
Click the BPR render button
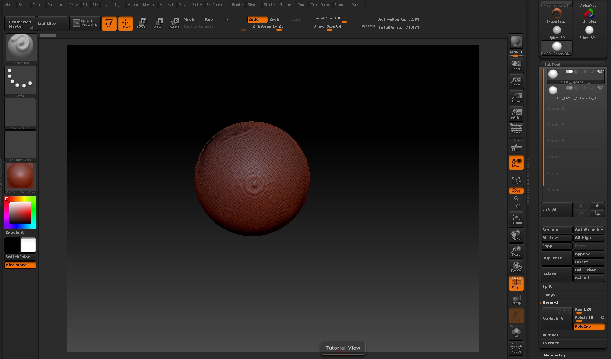516,41
